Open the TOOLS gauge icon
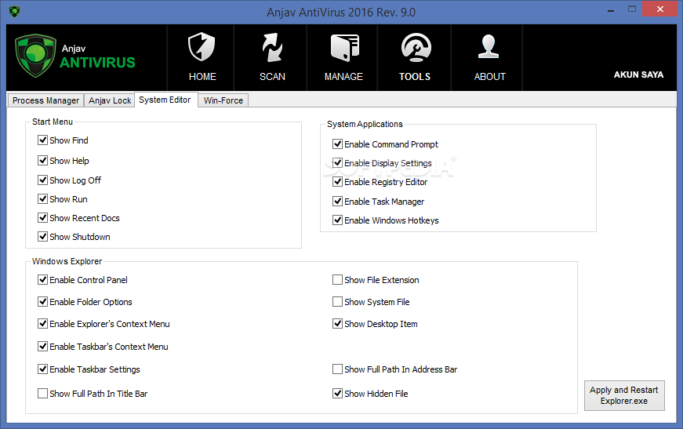Screen dimensions: 683x429 tap(416, 47)
